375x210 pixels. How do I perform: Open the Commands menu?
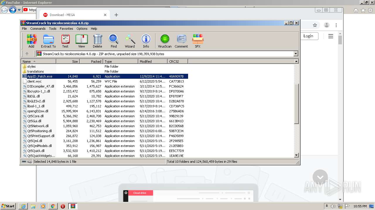tap(38, 29)
